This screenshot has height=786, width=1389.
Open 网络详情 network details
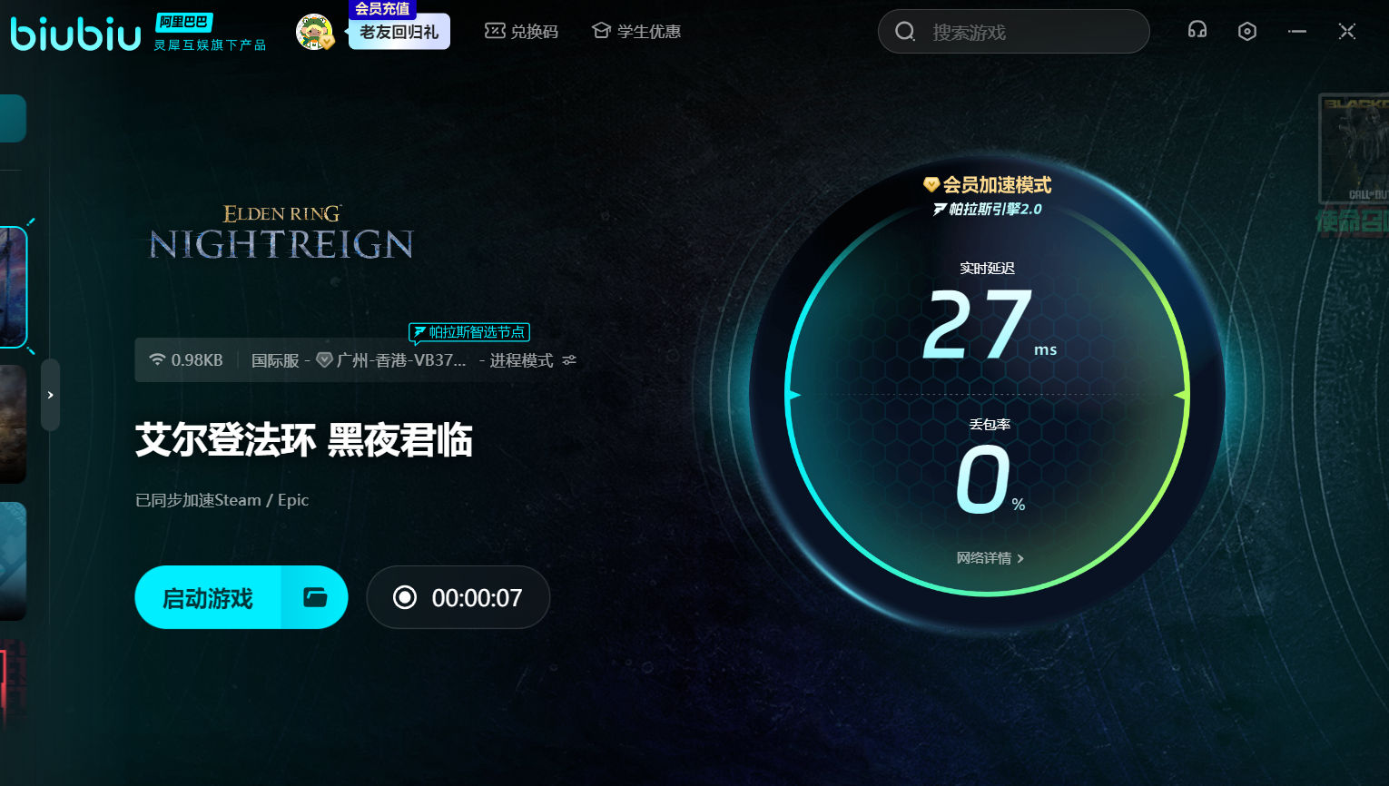click(x=990, y=558)
